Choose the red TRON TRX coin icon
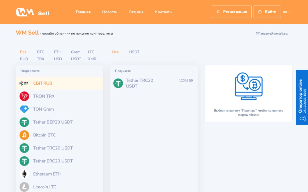Viewport: 308px width, 192px height. pyautogui.click(x=24, y=96)
